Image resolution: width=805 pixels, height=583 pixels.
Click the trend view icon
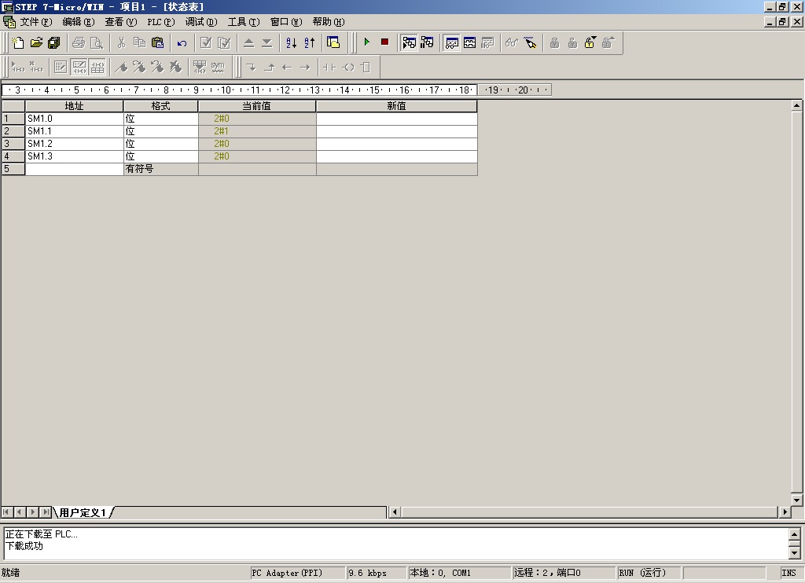tap(470, 42)
